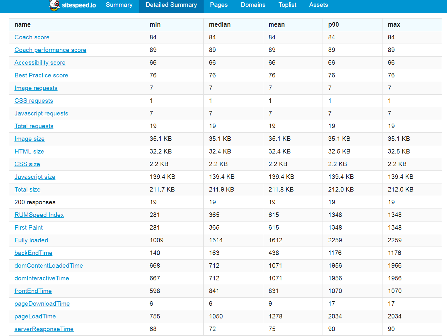Sort table by name column header
447x336 pixels.
22,25
